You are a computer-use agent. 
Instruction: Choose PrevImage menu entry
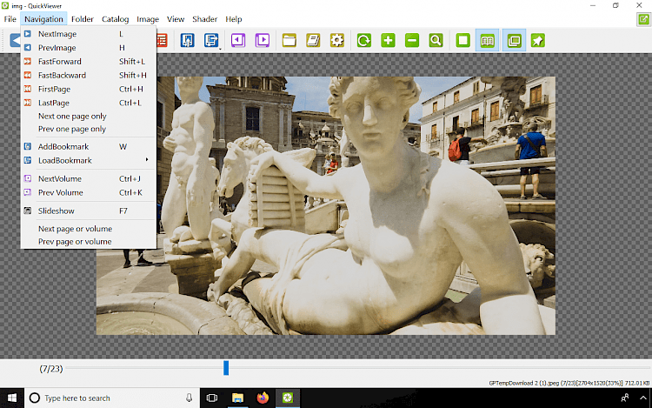click(88, 48)
